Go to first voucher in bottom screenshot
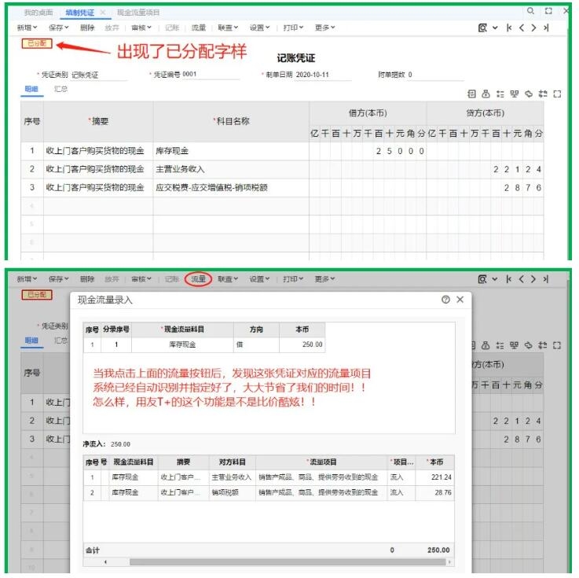This screenshot has height=578, width=579. tap(509, 279)
